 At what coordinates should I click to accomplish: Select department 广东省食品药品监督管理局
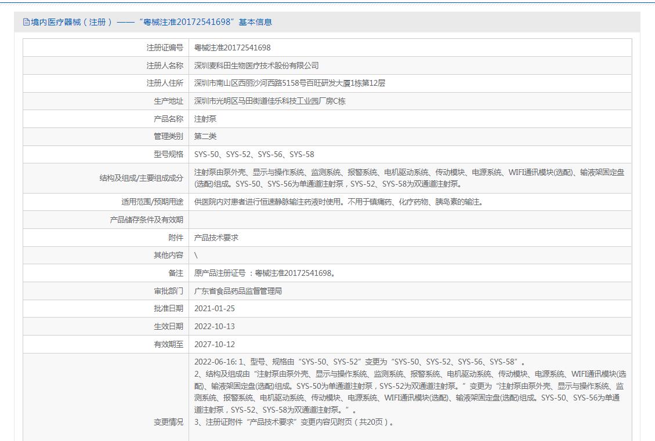click(238, 291)
